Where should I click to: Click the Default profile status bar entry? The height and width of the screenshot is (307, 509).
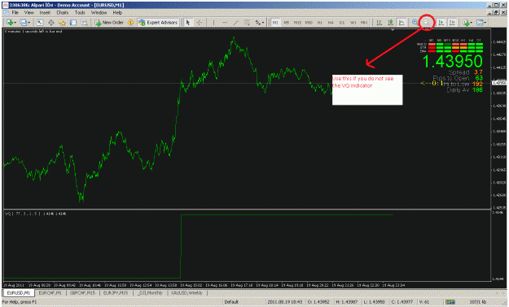231,302
